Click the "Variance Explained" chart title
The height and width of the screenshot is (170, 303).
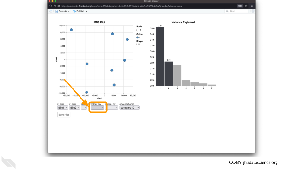[x=183, y=22]
